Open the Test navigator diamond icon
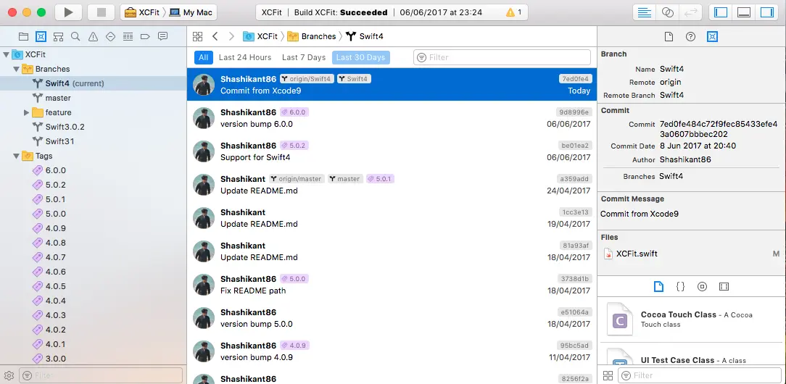Viewport: 786px width, 384px height. tap(110, 36)
